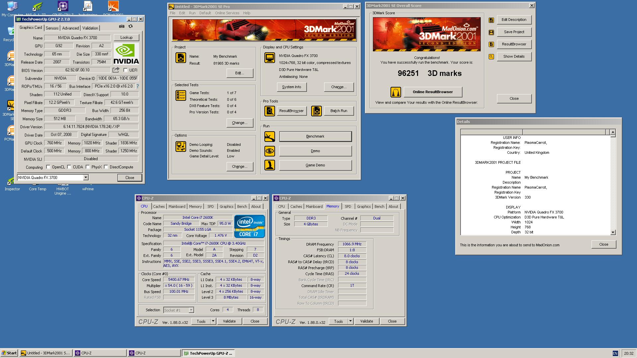This screenshot has width=637, height=358.
Task: Expand the Tools dropdown arrow in Memory window
Action: (350, 321)
